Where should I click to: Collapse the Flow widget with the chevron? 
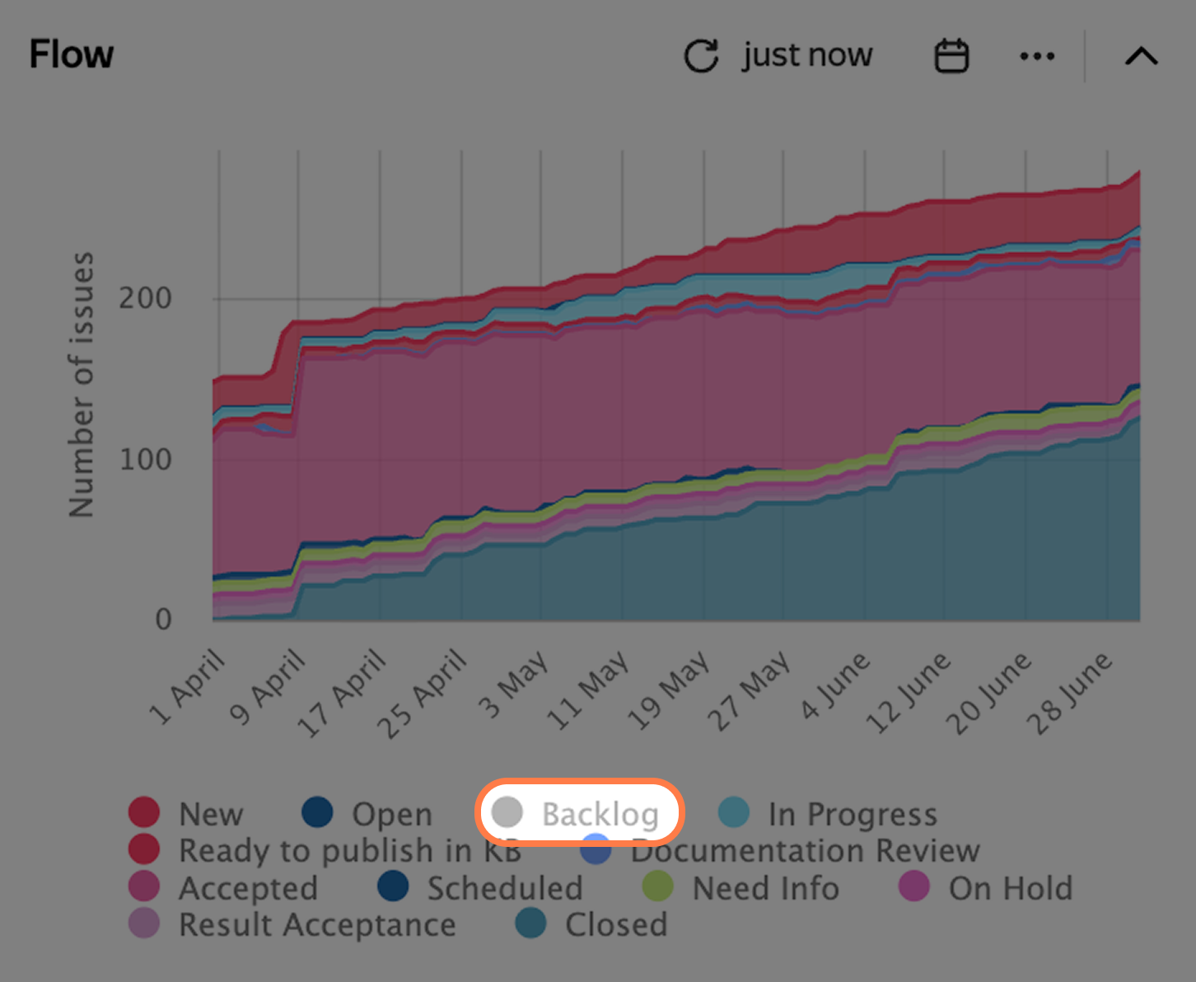1142,56
